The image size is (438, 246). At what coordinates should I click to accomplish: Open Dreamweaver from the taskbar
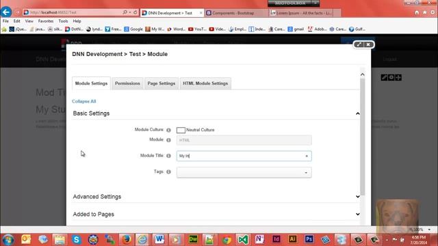pyautogui.click(x=193, y=239)
